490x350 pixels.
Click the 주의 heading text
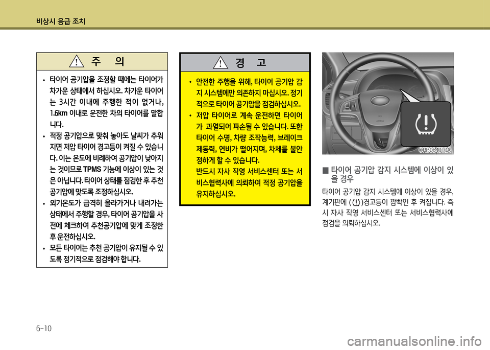click(x=108, y=61)
